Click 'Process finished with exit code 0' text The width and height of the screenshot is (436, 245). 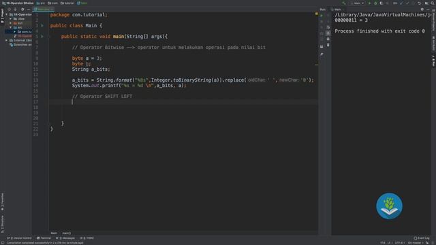click(x=379, y=31)
